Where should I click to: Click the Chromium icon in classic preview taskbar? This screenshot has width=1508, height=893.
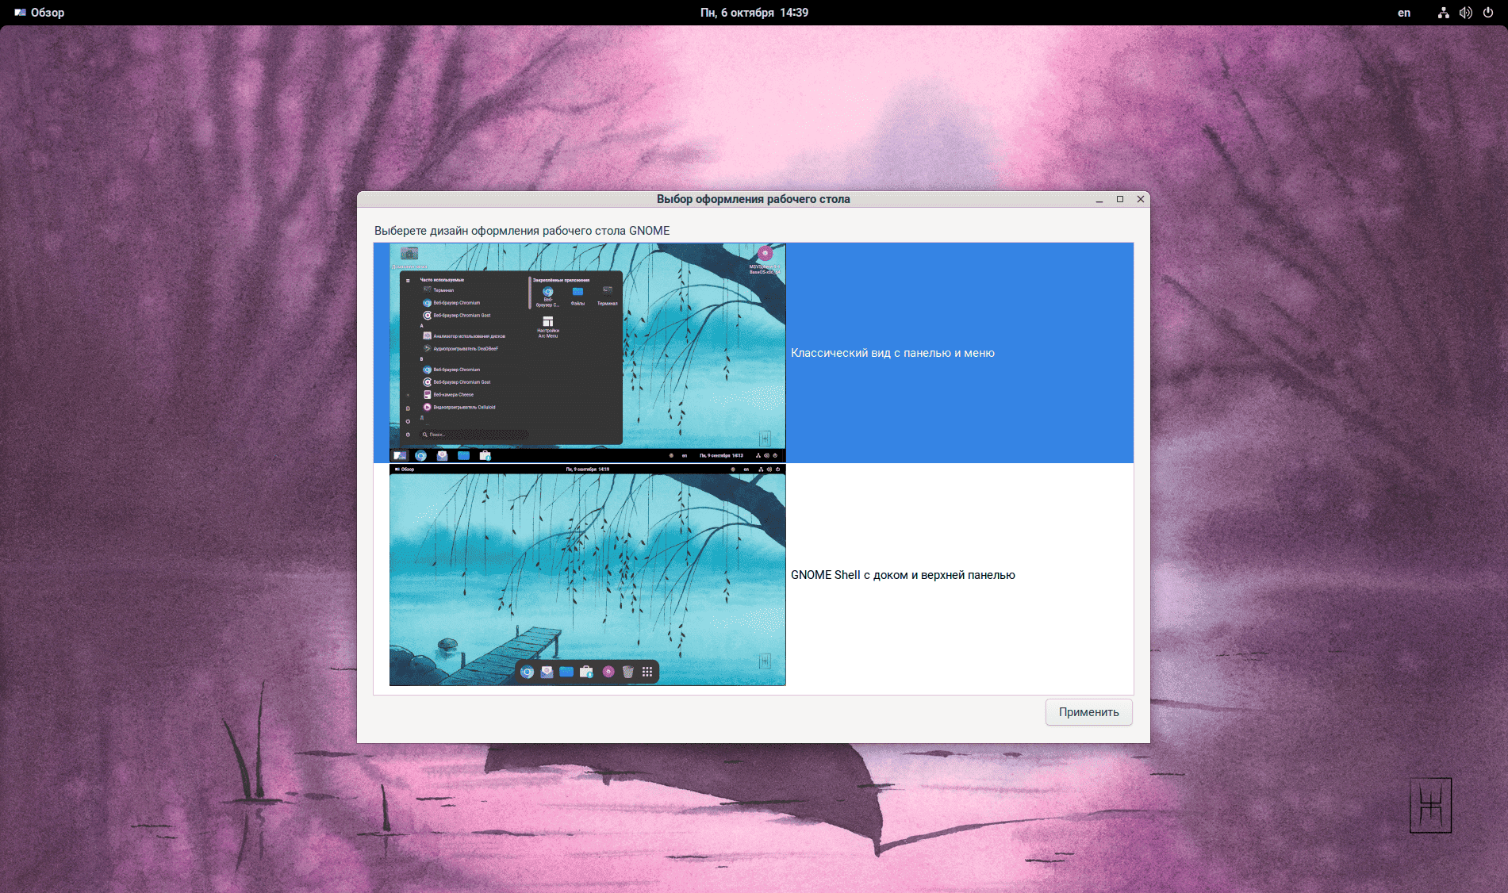coord(421,456)
